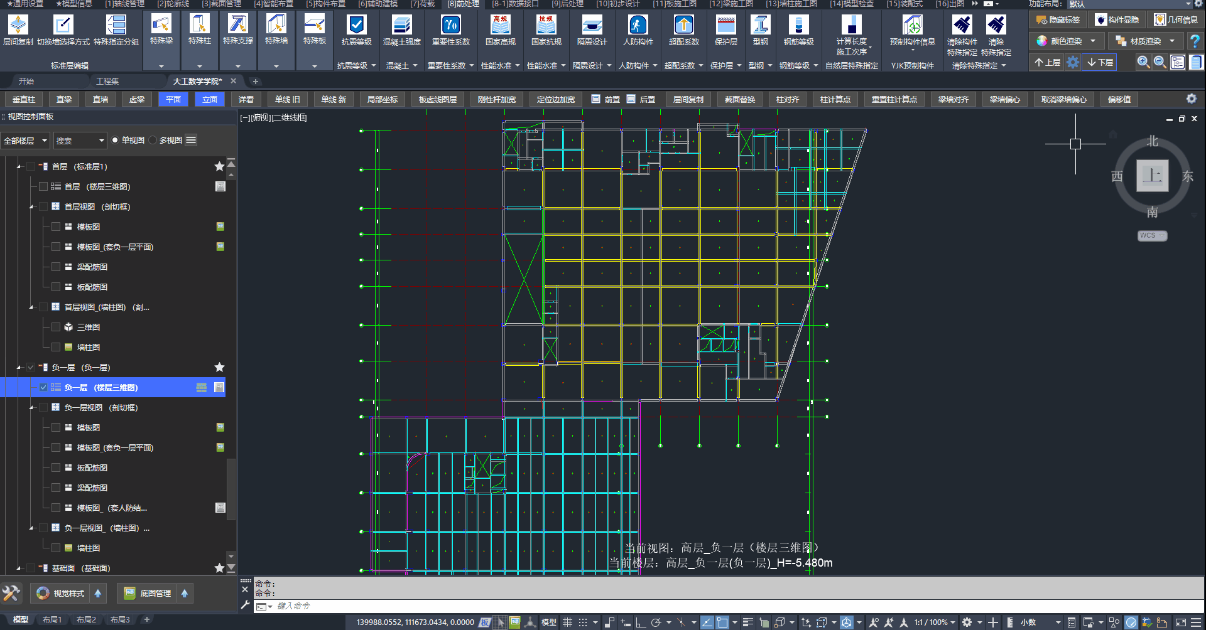This screenshot has width=1206, height=630.
Task: Click the 下层 button
Action: 1100,62
